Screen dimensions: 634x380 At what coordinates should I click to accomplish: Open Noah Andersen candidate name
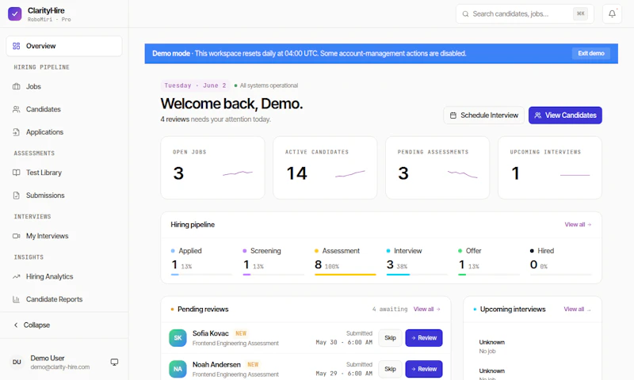point(216,365)
